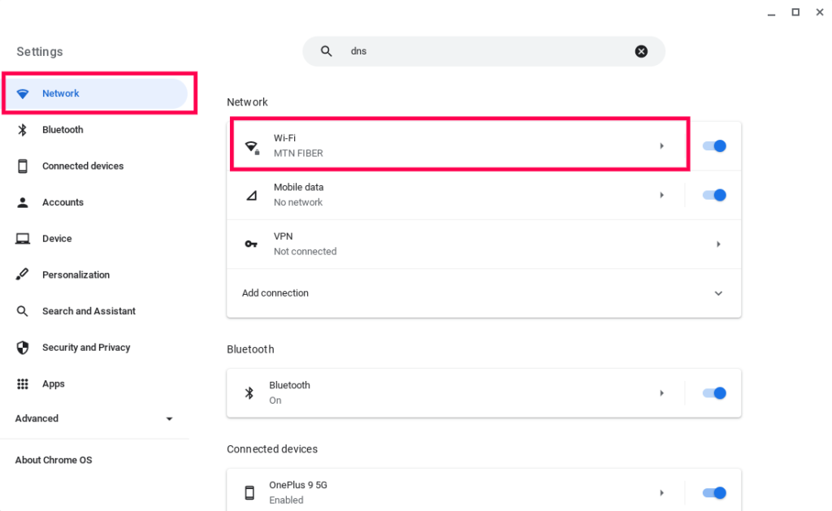Click the Mobile data row label
Image resolution: width=832 pixels, height=511 pixels.
[299, 188]
